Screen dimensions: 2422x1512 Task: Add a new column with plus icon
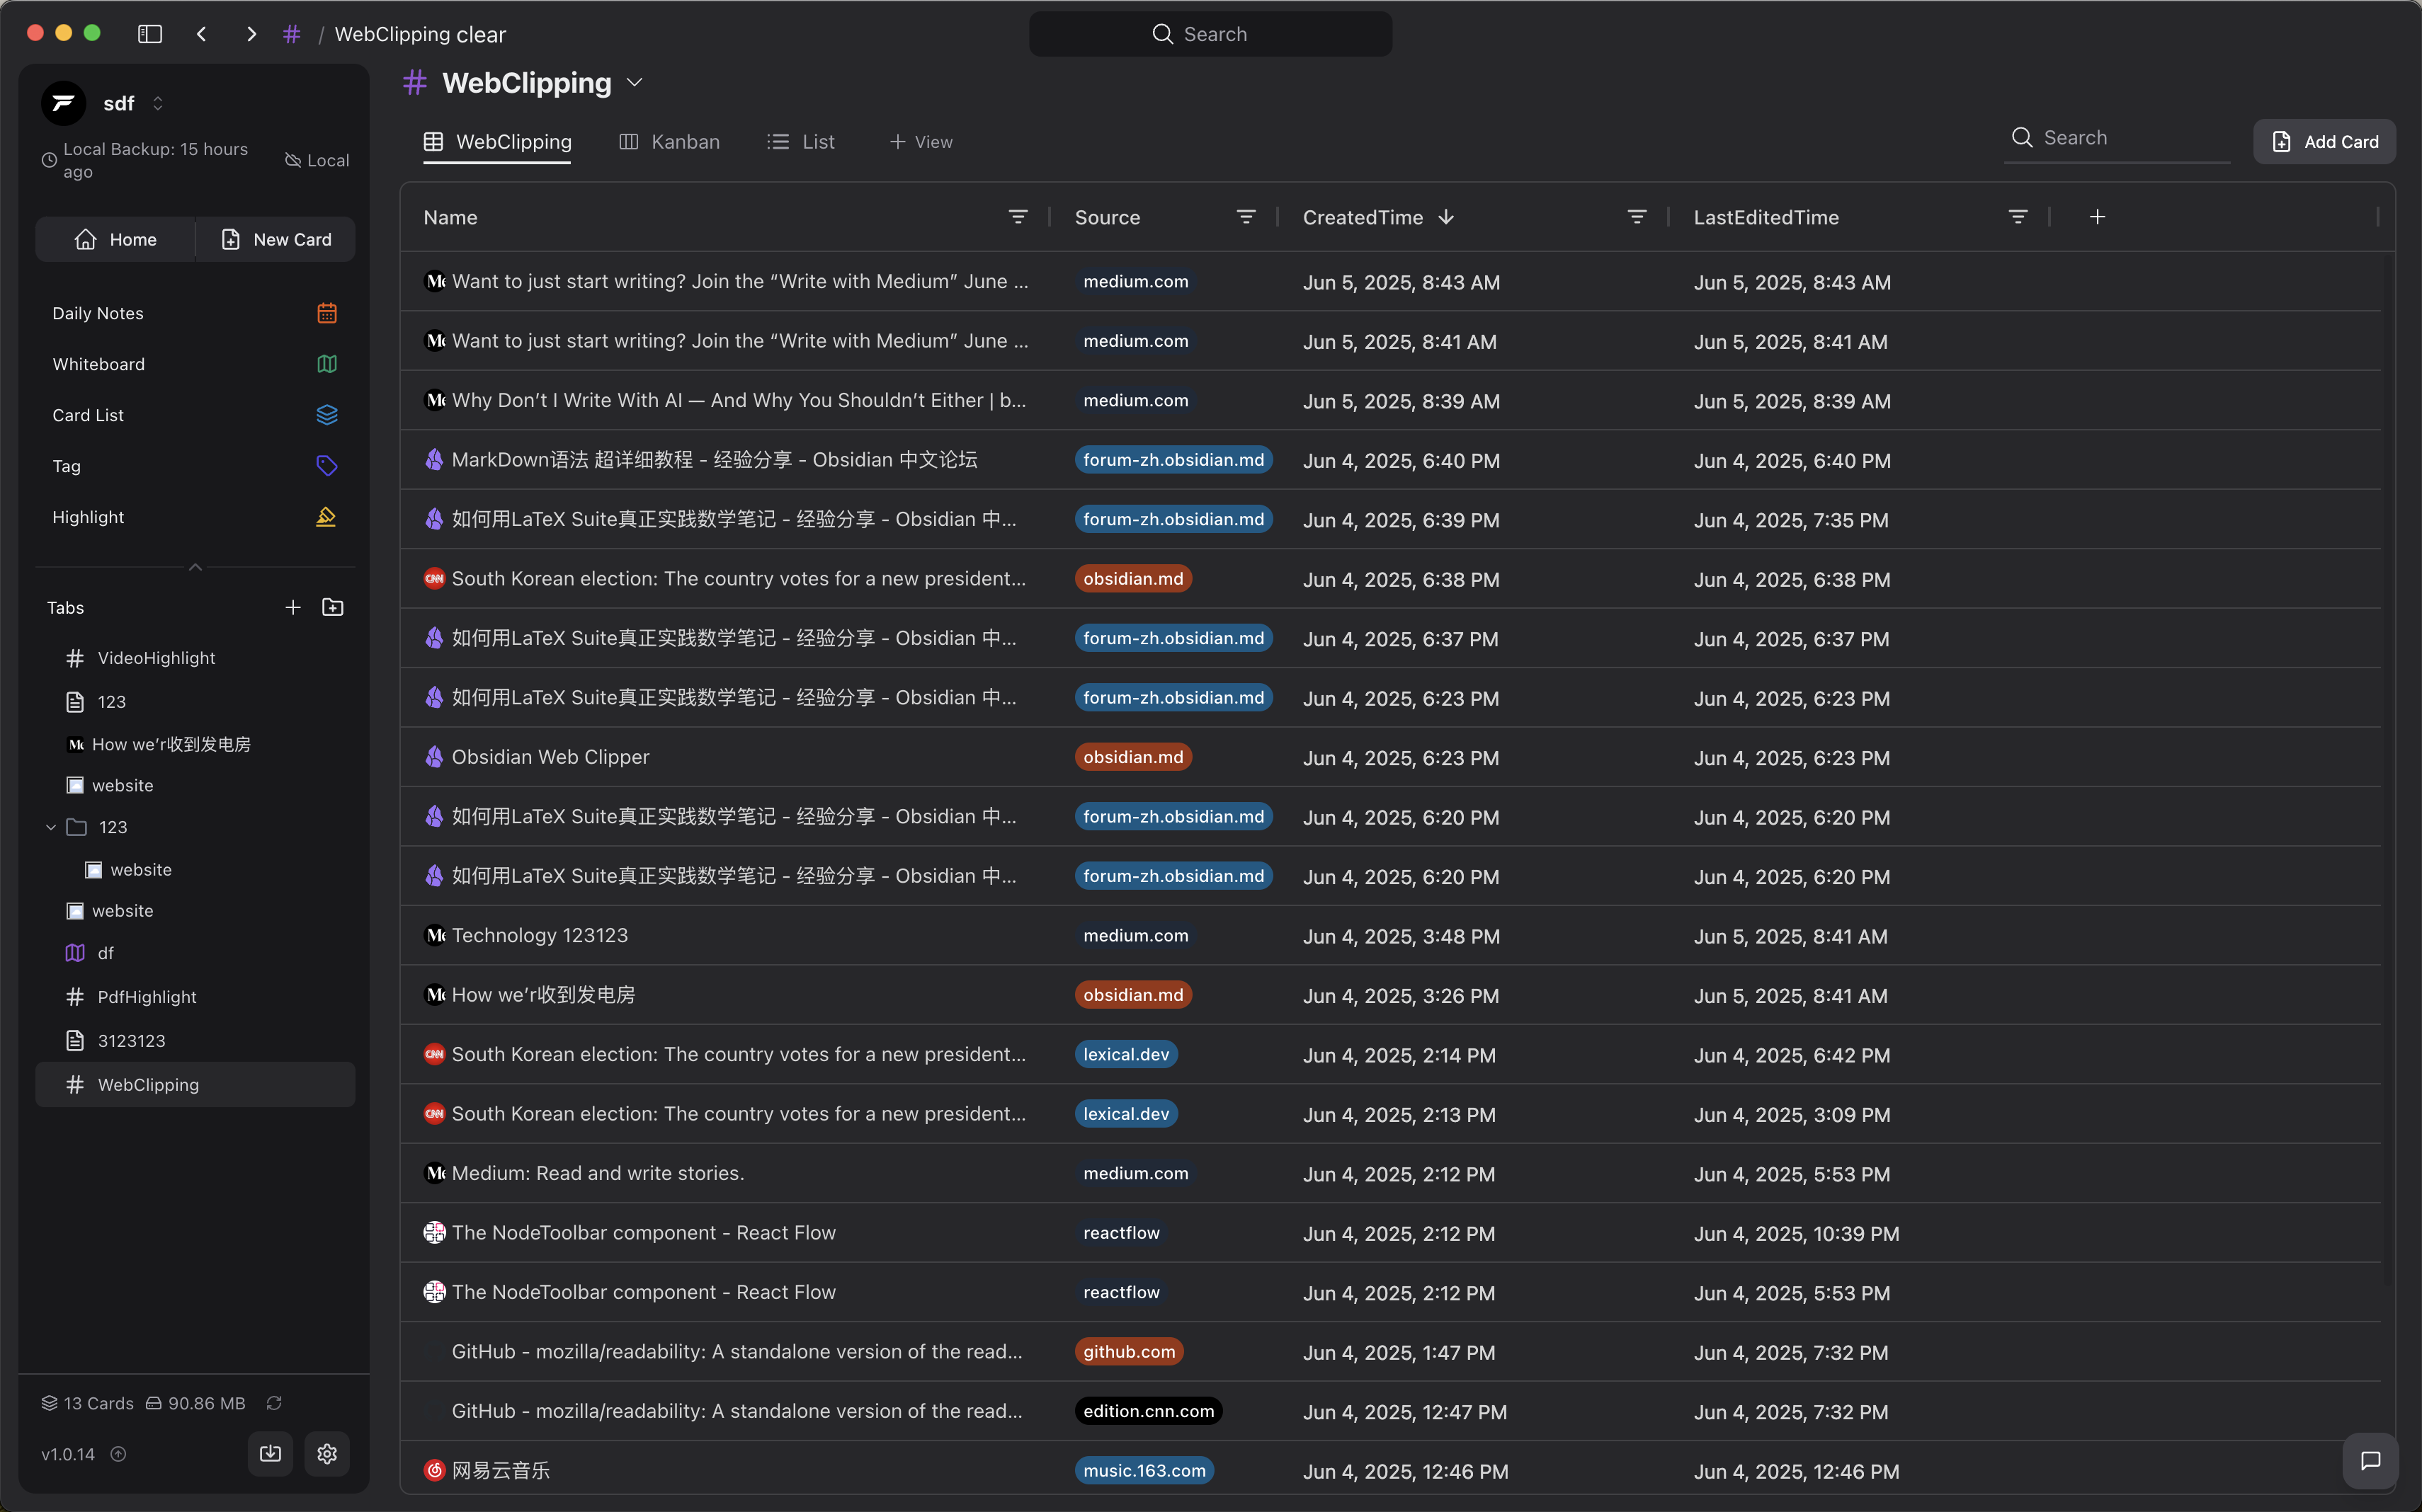[x=2098, y=217]
